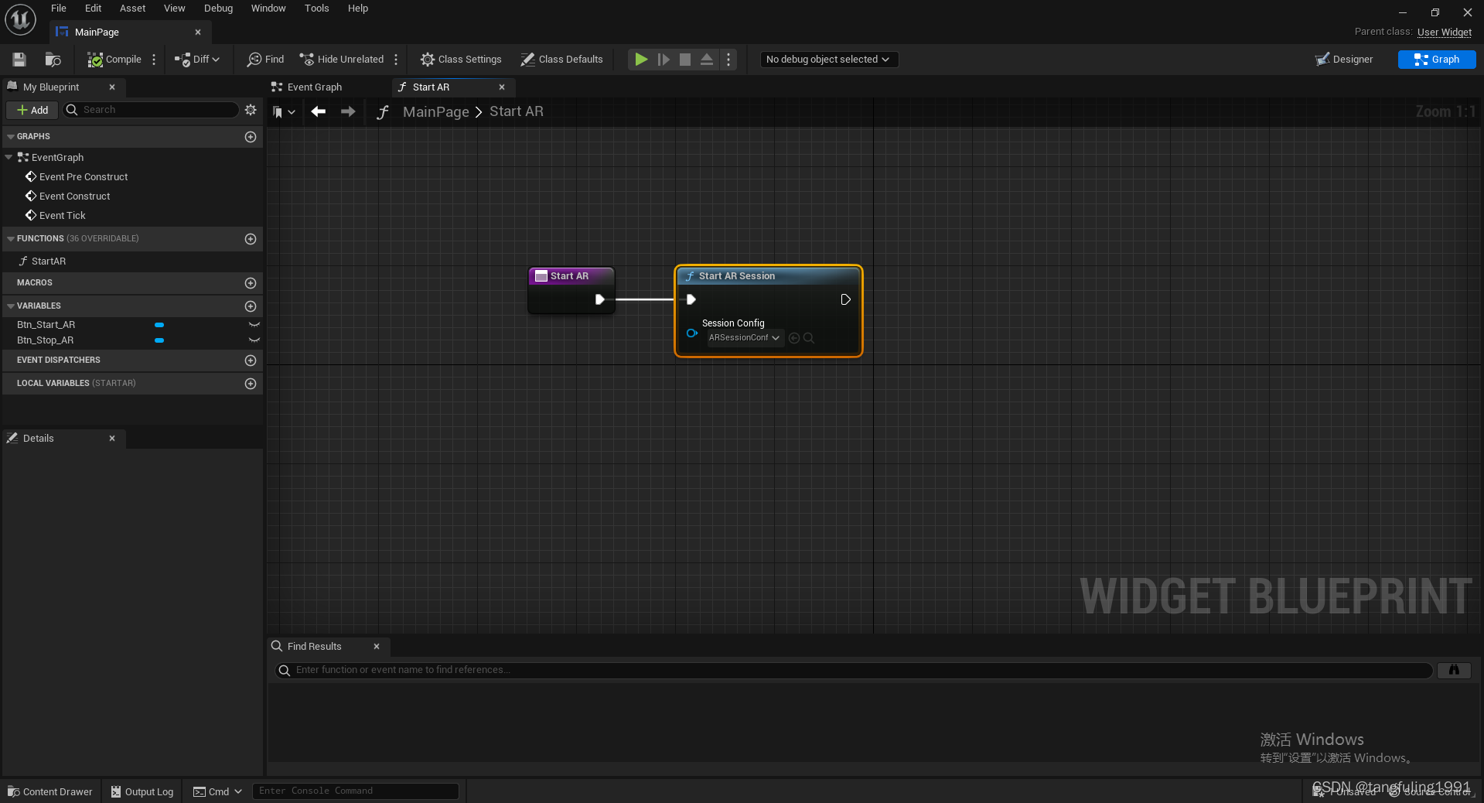
Task: Collapse the FUNCTIONS section
Action: click(11, 238)
